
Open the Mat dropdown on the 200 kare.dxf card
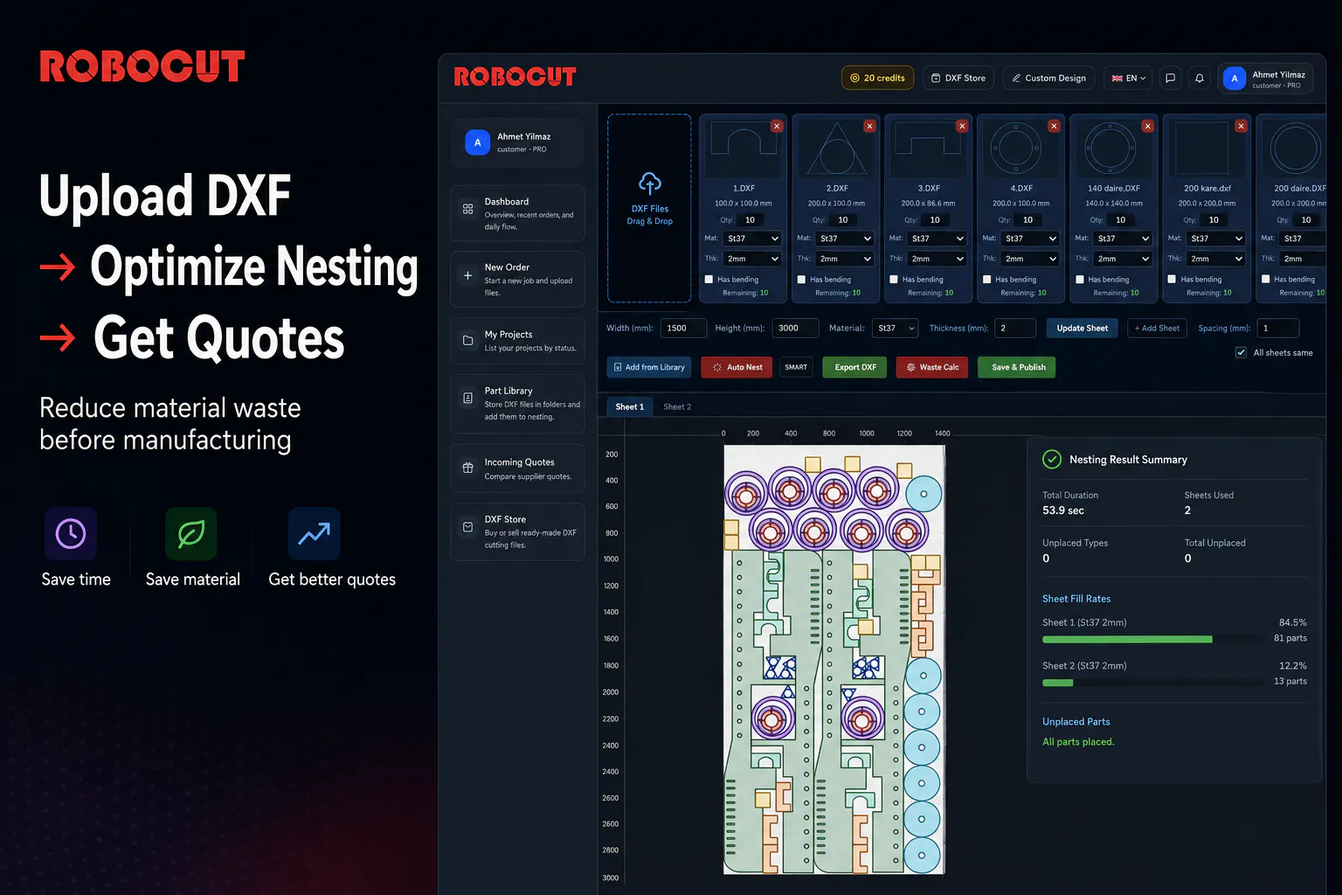coord(1216,239)
